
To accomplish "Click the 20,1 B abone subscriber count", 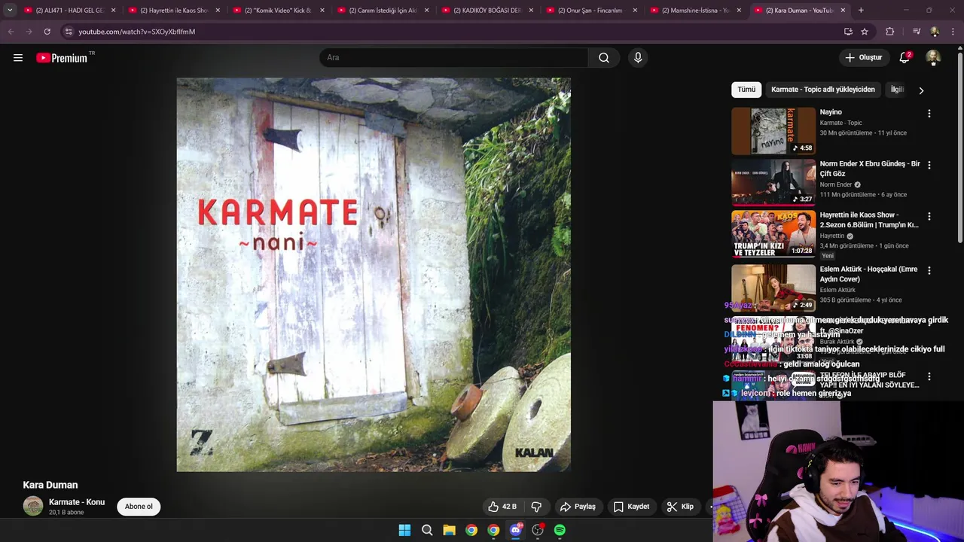I will 66,513.
